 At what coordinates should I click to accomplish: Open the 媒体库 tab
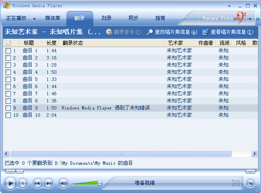pos(53,18)
